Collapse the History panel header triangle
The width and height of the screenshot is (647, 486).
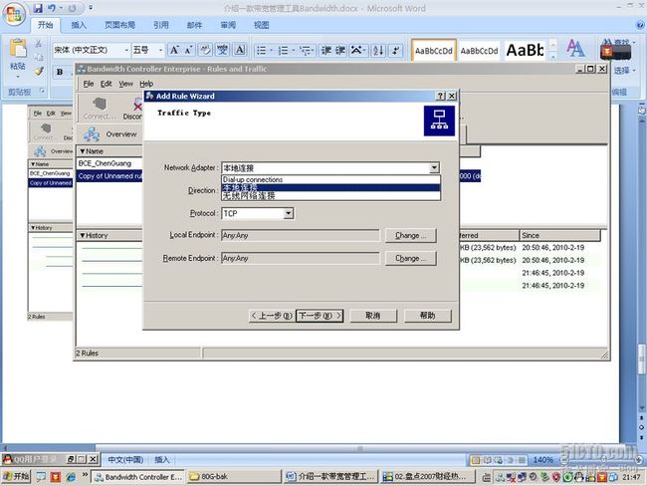[82, 235]
